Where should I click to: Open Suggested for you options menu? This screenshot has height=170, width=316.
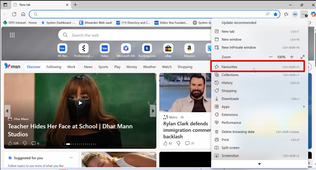click(71, 158)
